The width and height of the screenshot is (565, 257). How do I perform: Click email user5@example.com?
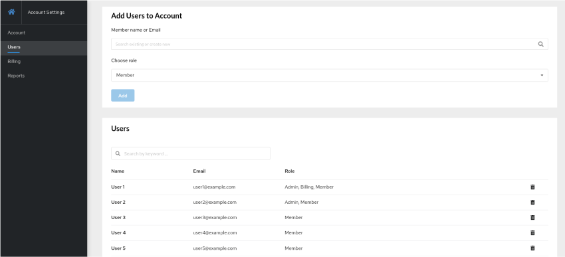click(215, 248)
